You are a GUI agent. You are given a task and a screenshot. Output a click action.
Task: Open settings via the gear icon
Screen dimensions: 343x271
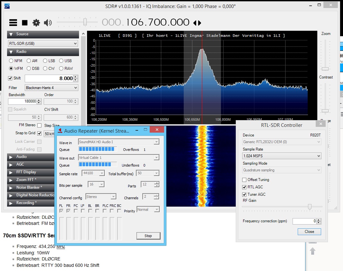36,22
